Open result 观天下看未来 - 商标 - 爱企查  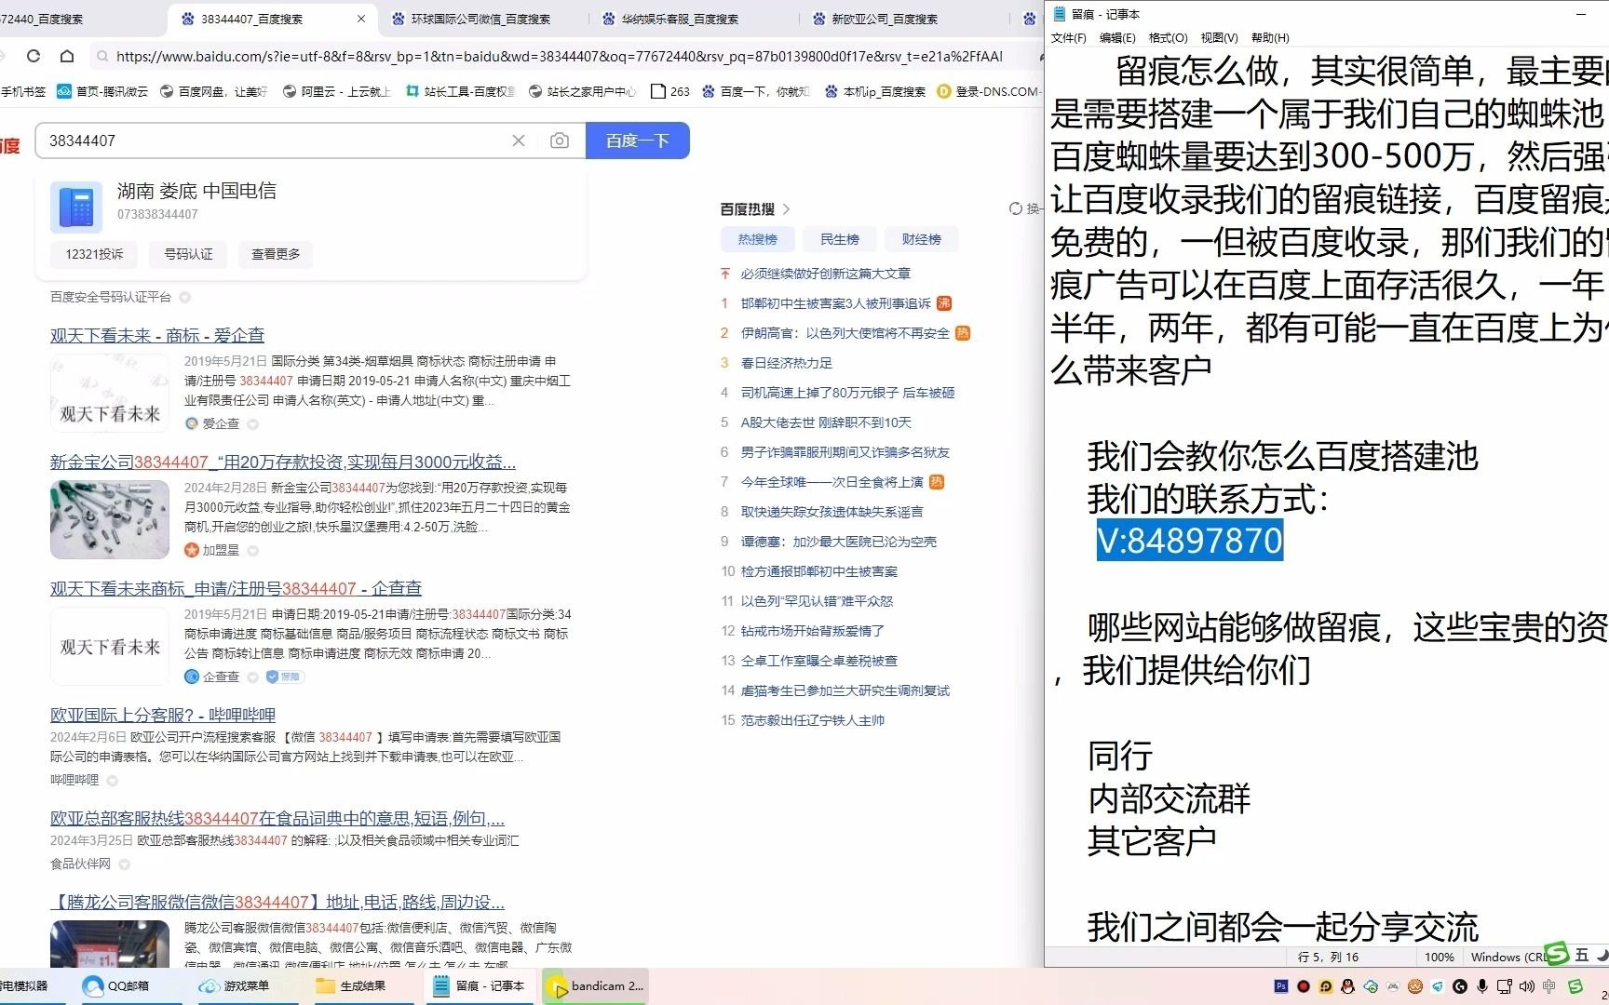point(157,335)
